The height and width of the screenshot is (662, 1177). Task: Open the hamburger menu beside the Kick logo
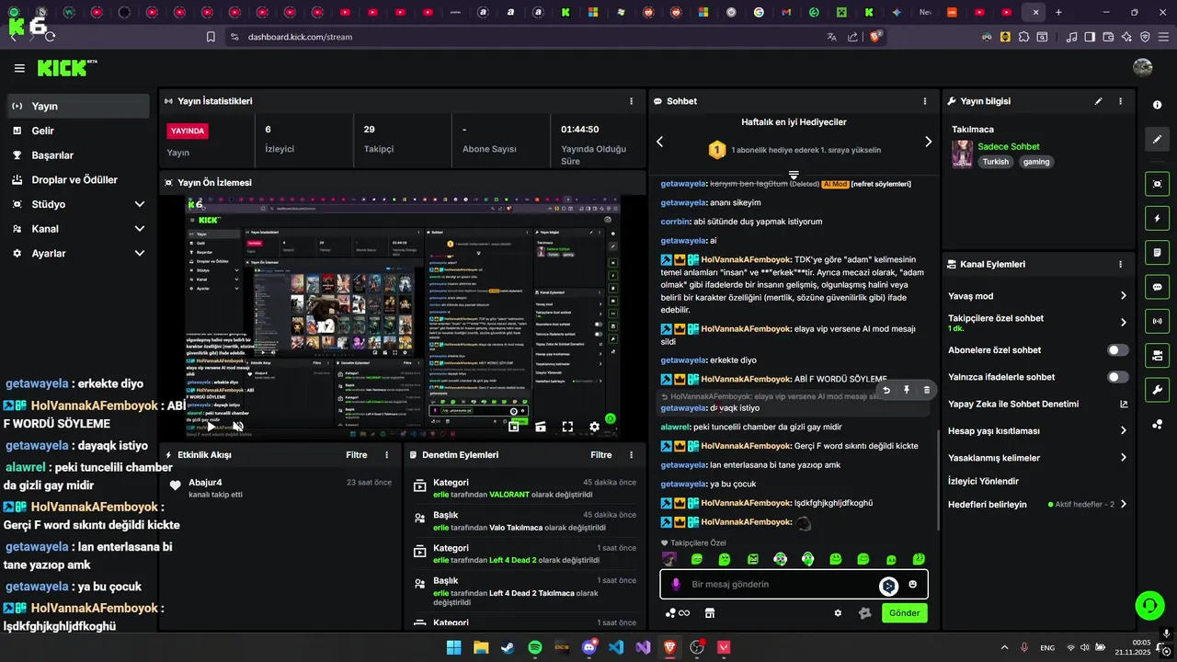(19, 68)
